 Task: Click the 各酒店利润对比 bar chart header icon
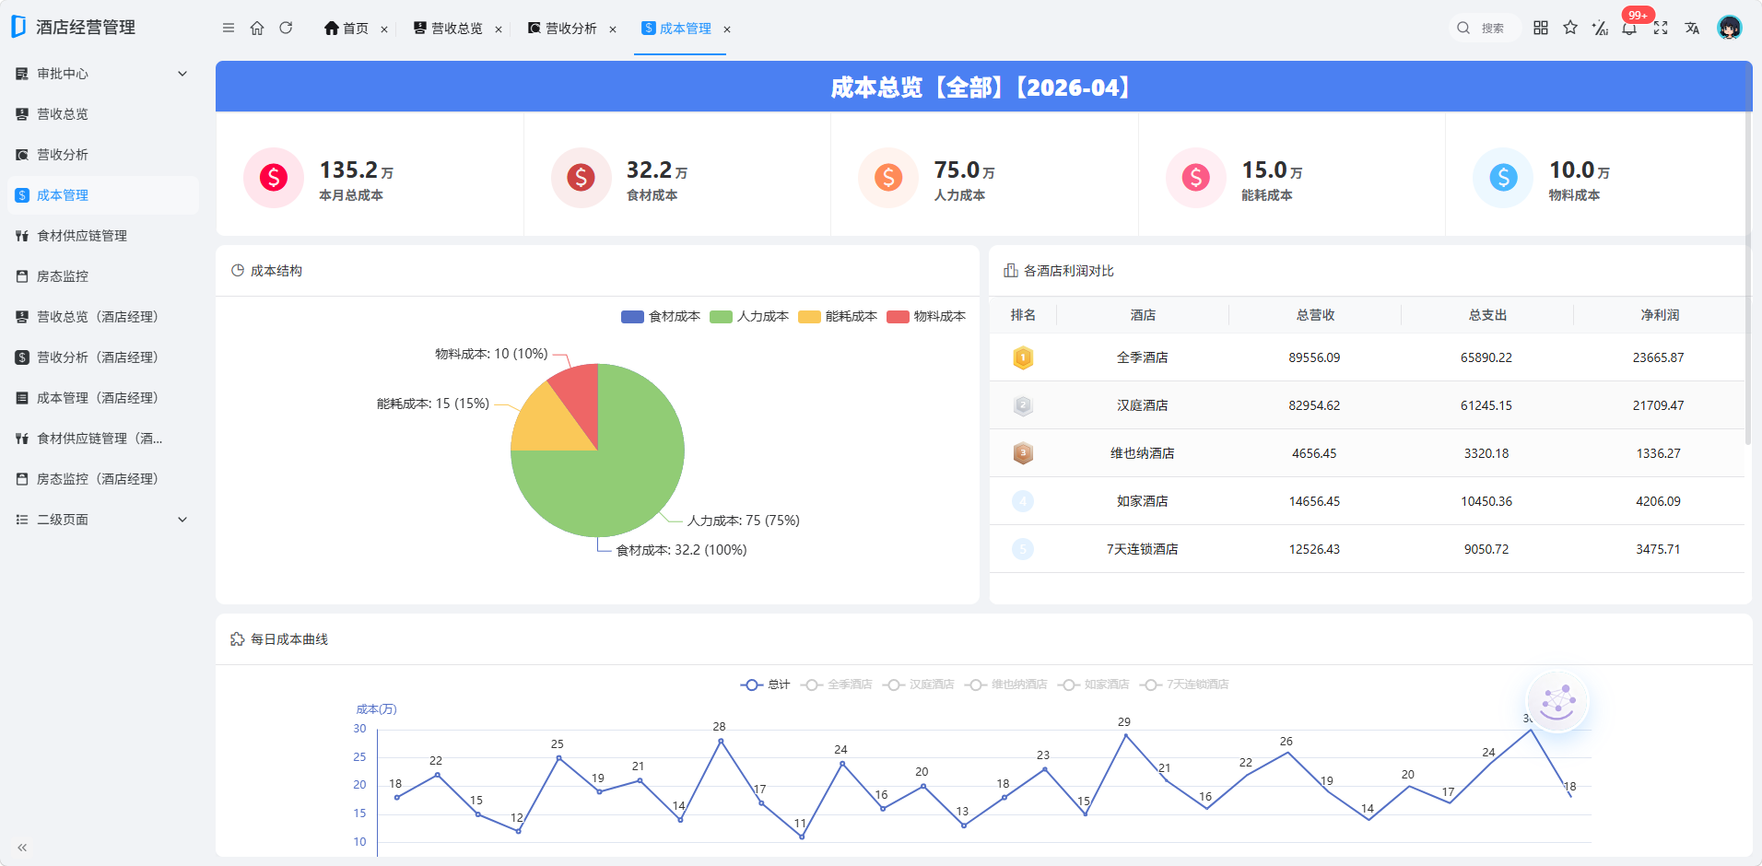tap(1011, 271)
